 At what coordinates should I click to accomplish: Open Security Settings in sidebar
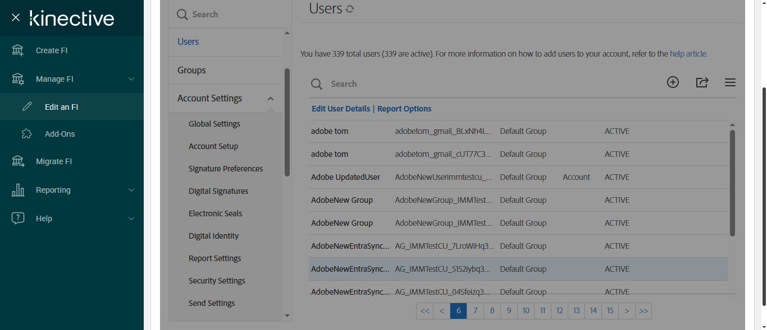217,281
